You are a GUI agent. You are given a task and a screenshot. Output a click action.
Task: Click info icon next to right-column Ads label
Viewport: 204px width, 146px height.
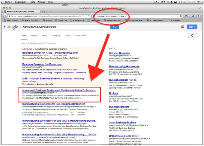click(x=114, y=48)
